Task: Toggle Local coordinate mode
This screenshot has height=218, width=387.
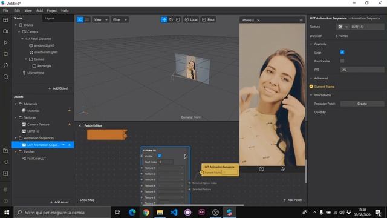Action: pyautogui.click(x=191, y=20)
